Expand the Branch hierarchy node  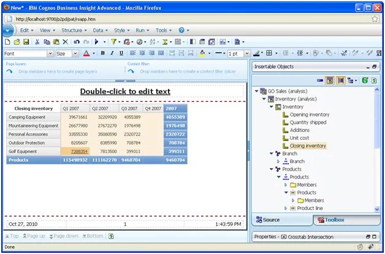[x=278, y=161]
